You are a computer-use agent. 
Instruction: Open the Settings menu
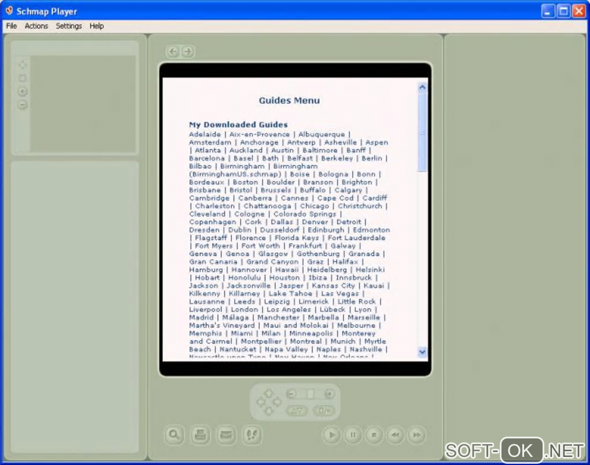click(69, 26)
